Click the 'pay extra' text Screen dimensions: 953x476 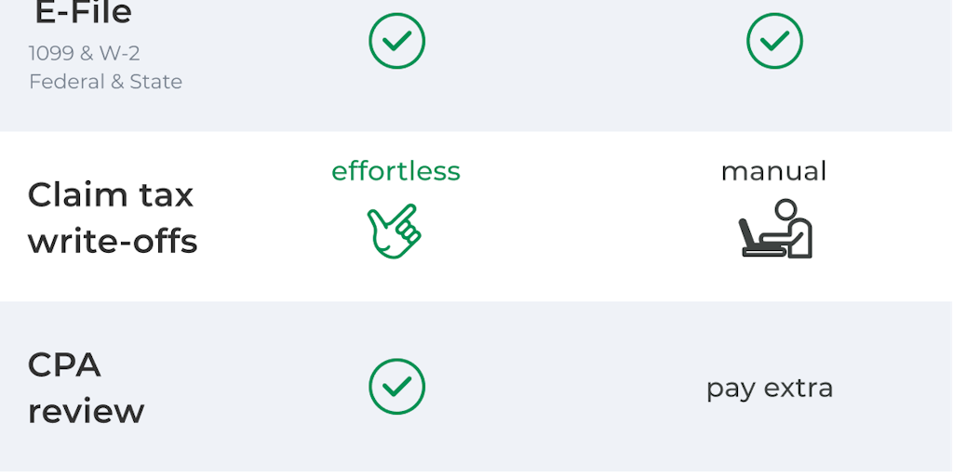click(x=769, y=388)
